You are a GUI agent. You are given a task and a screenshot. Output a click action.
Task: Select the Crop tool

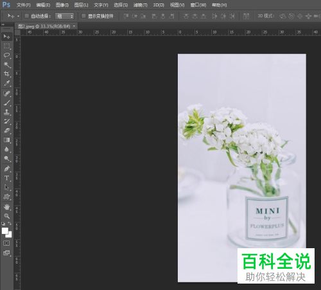(6, 74)
